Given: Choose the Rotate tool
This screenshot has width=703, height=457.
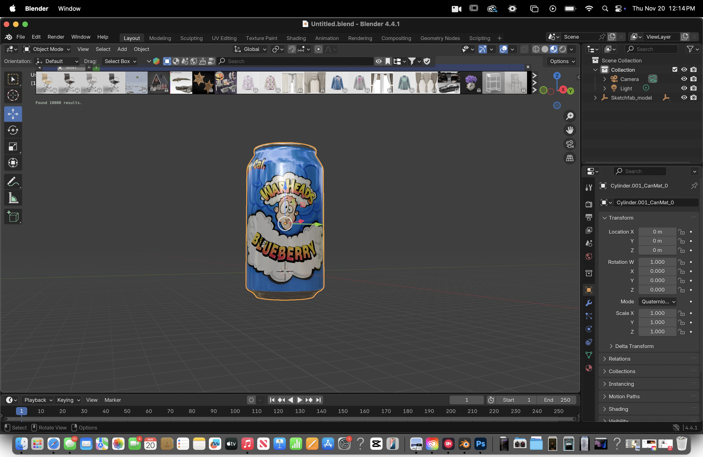Looking at the screenshot, I should (x=13, y=130).
